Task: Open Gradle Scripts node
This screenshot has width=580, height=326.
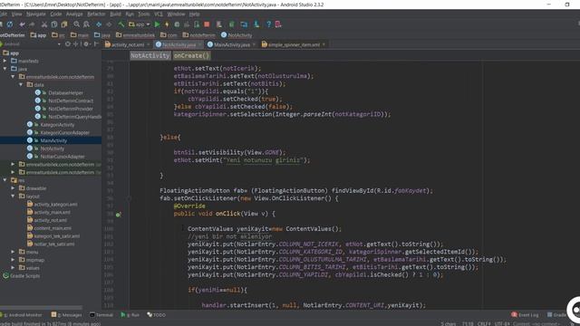Action: click(21, 275)
